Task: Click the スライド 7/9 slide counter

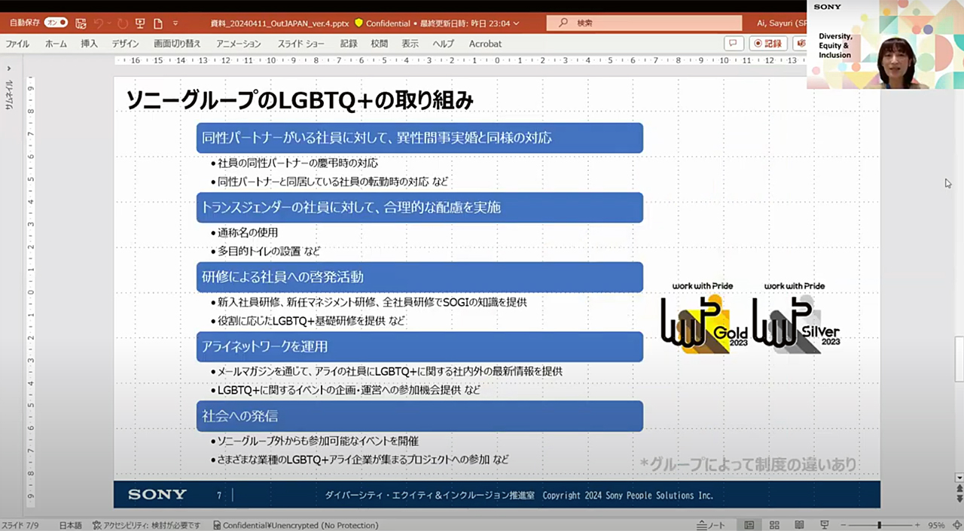Action: click(20, 525)
